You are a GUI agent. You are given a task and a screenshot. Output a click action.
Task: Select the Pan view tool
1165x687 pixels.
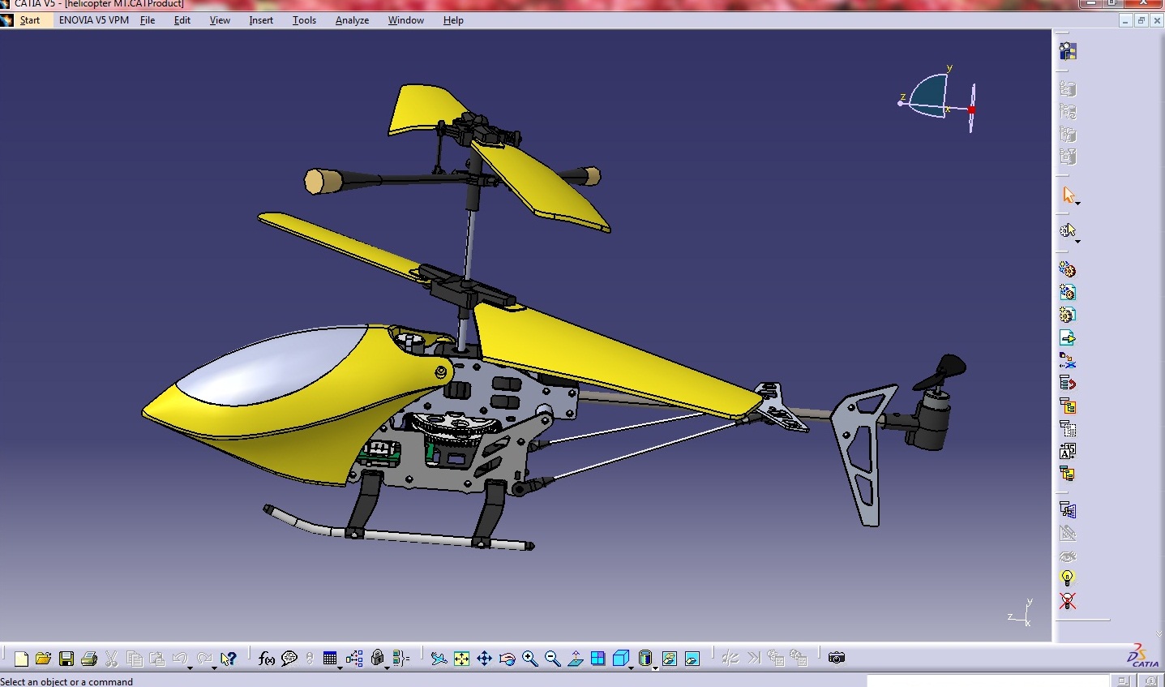tap(484, 659)
